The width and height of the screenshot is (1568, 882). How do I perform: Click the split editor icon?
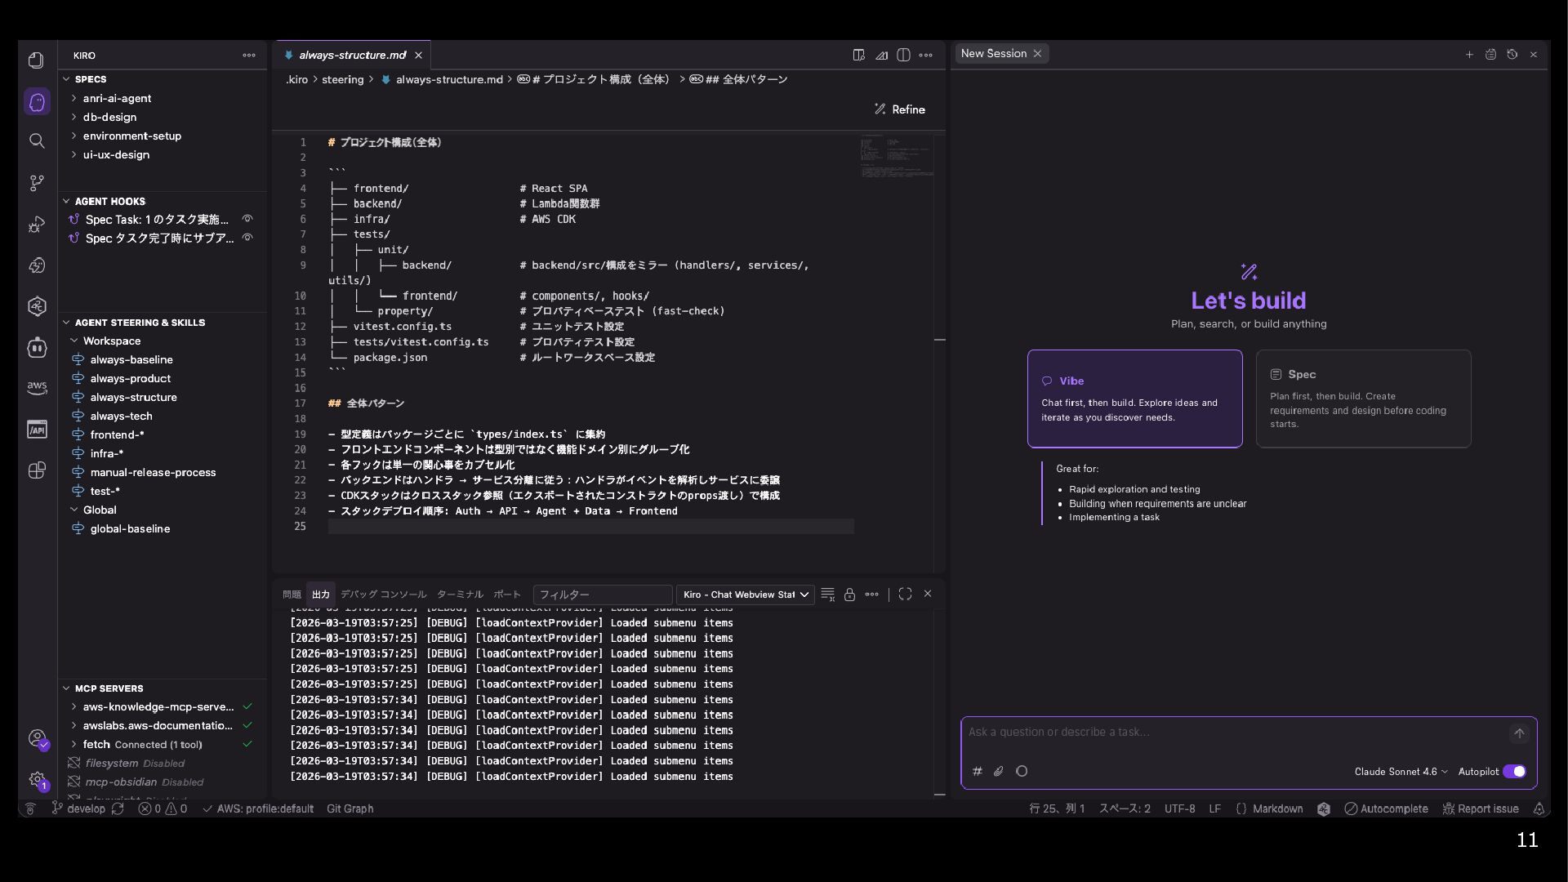point(903,55)
